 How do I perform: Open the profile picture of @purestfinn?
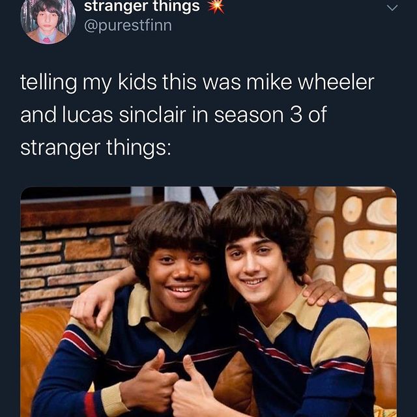pyautogui.click(x=48, y=19)
